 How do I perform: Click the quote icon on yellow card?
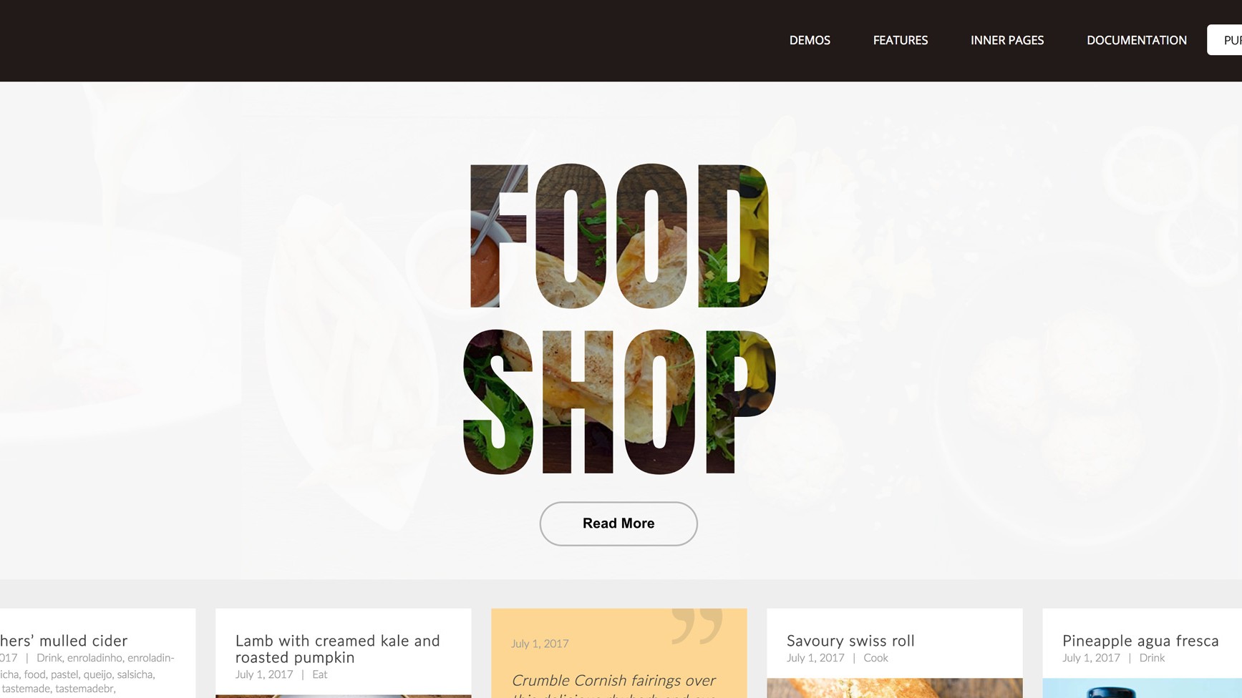pos(697,626)
